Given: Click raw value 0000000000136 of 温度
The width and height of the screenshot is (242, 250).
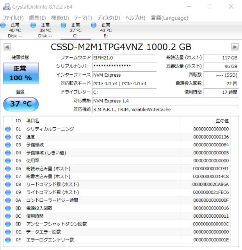Looking at the screenshot, I should pos(211,137).
